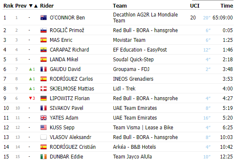236x161 pixels.
Task: Click the Slovenian flag next to ROGLIČ Primož
Action: [x=44, y=30]
